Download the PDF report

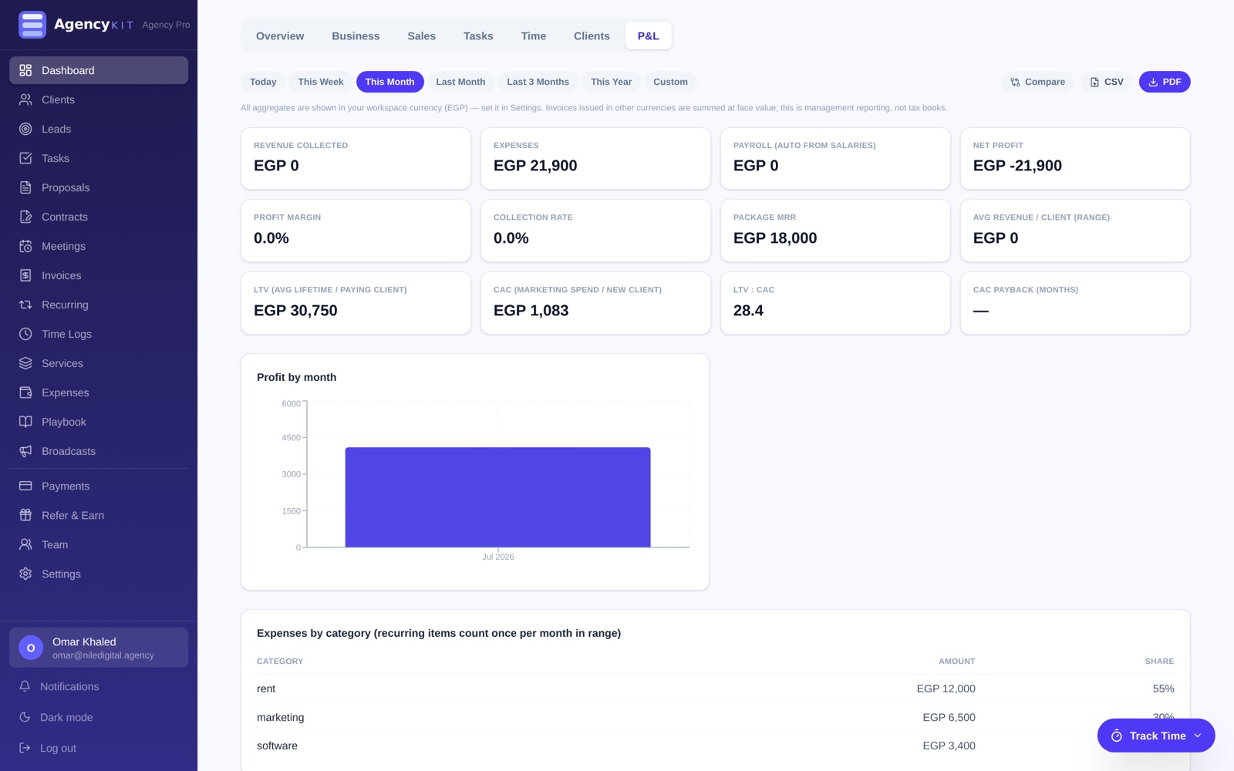click(x=1165, y=82)
